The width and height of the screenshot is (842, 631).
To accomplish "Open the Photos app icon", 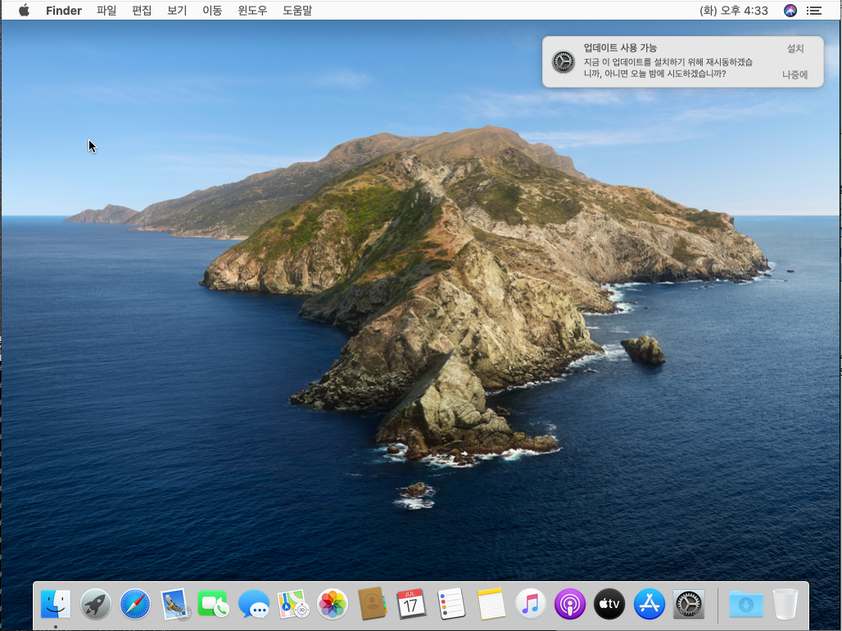I will pyautogui.click(x=333, y=605).
